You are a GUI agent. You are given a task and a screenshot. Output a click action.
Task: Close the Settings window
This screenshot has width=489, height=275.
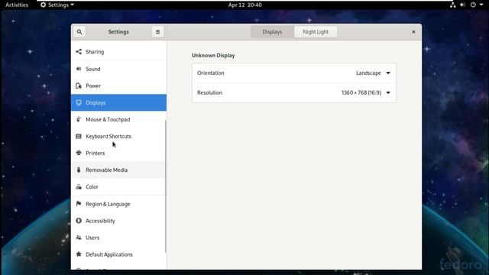(x=413, y=32)
